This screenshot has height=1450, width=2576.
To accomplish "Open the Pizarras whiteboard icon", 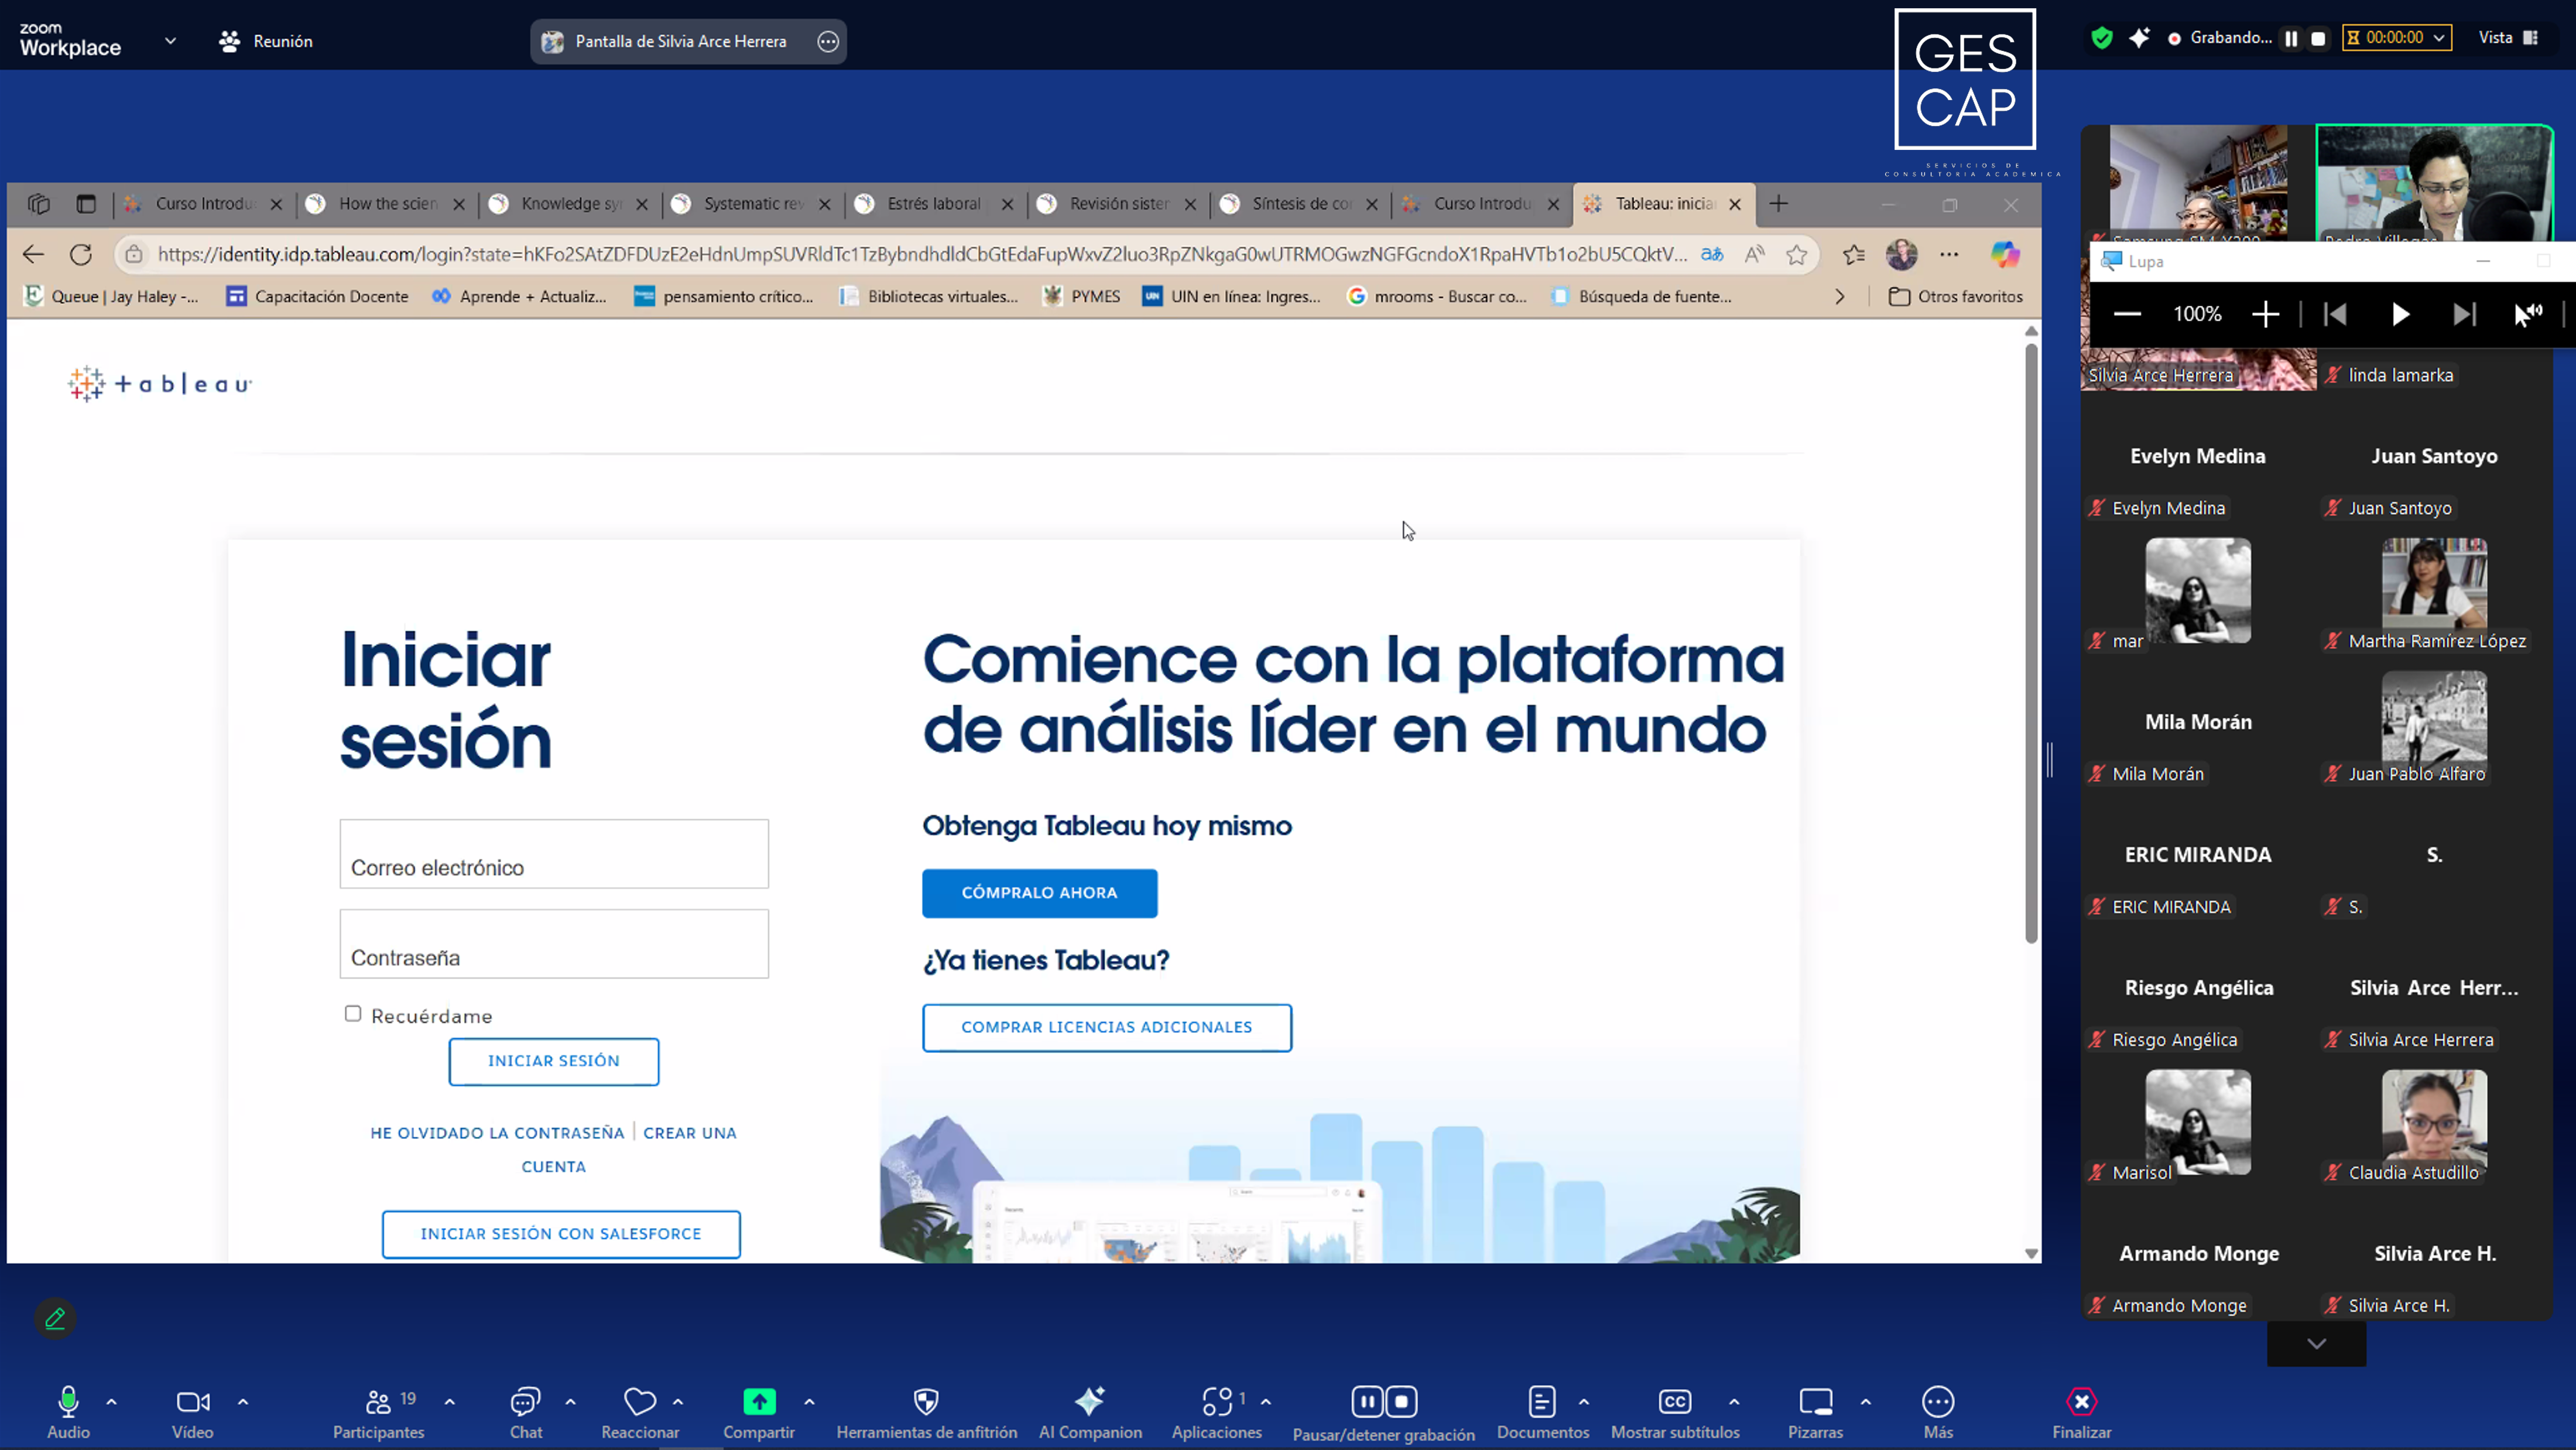I will [x=1815, y=1402].
